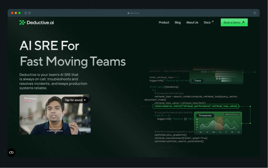Tap for sound on the video
The image size is (268, 168).
click(75, 100)
